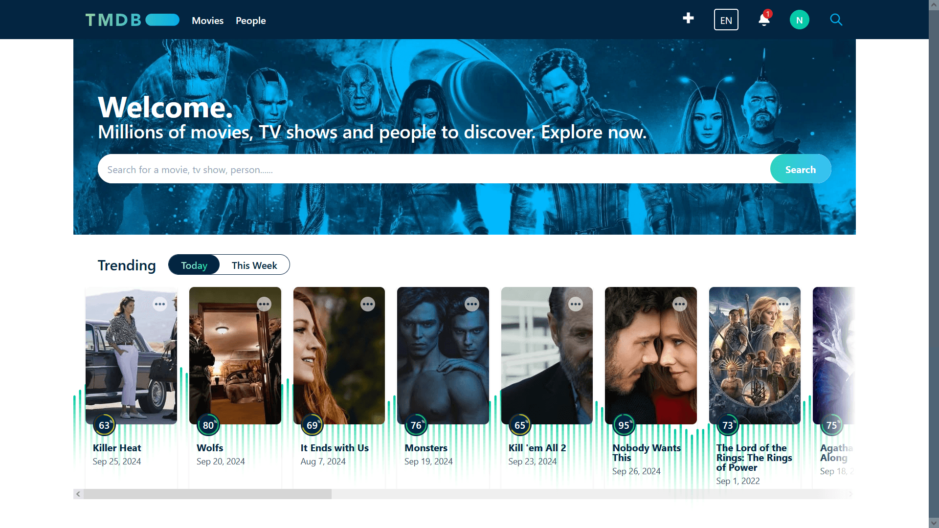This screenshot has height=528, width=939.
Task: Open options menu on It Ends with Us
Action: (x=368, y=304)
